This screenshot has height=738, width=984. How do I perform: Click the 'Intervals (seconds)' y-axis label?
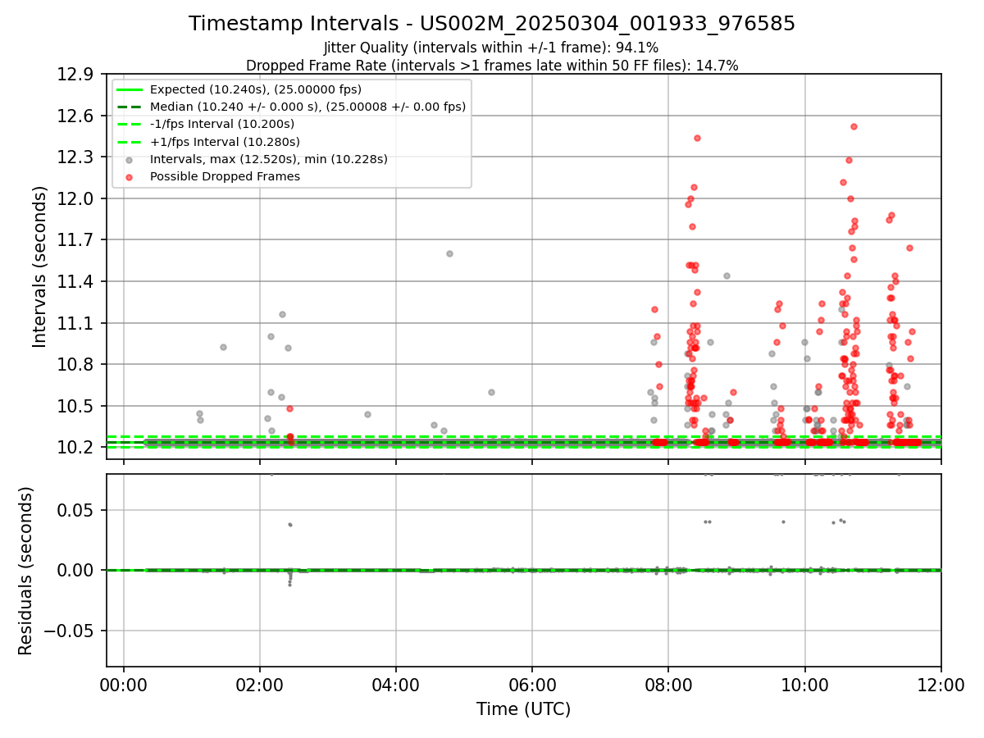point(40,266)
